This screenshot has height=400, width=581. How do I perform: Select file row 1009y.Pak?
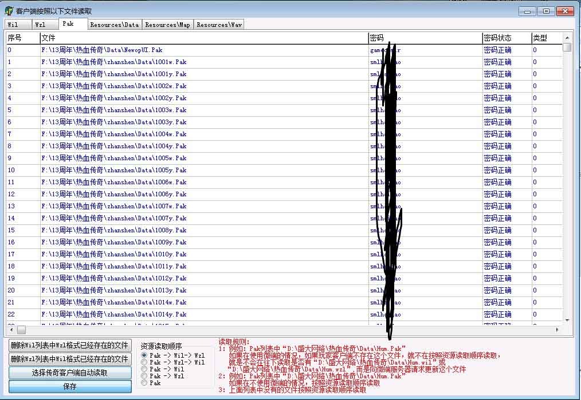tap(284, 243)
